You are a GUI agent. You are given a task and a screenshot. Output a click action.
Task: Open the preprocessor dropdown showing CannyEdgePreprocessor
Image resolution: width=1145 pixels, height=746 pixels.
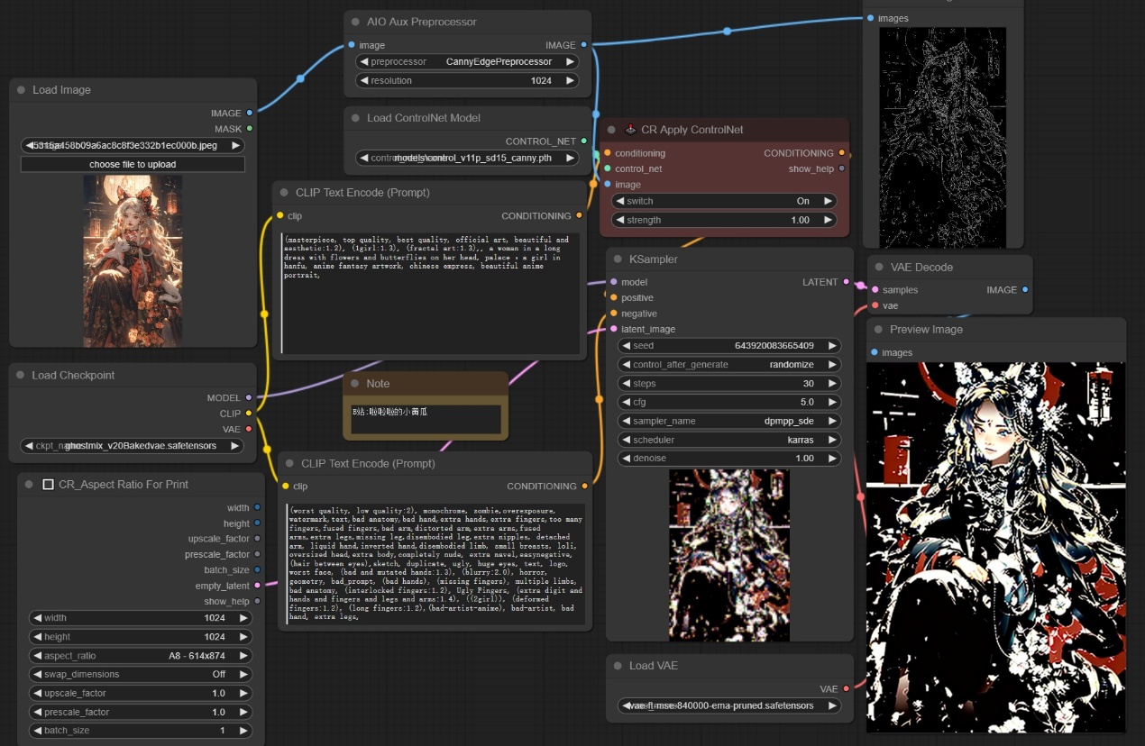tap(467, 62)
